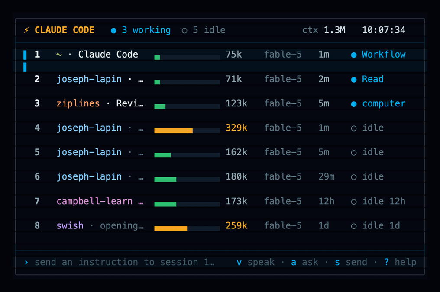
Task: Click the idle circle beside idle 12h
Action: pos(354,202)
